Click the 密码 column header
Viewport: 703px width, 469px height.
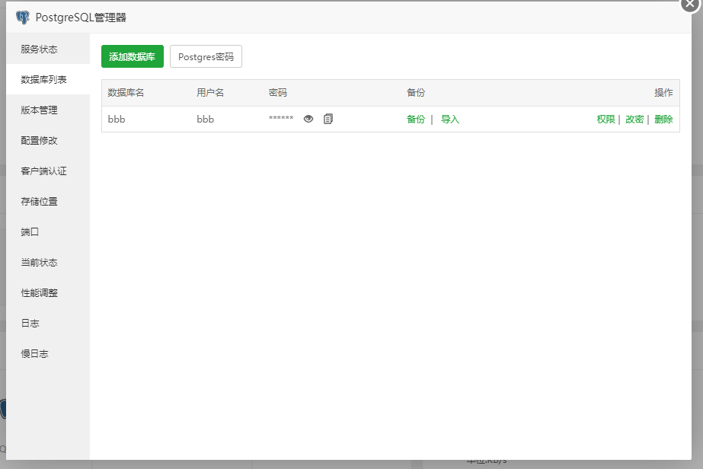[x=278, y=93]
